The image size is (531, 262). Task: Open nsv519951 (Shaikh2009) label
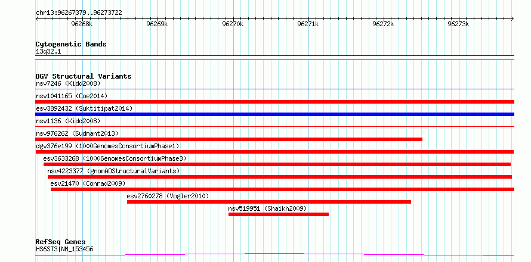pos(267,208)
